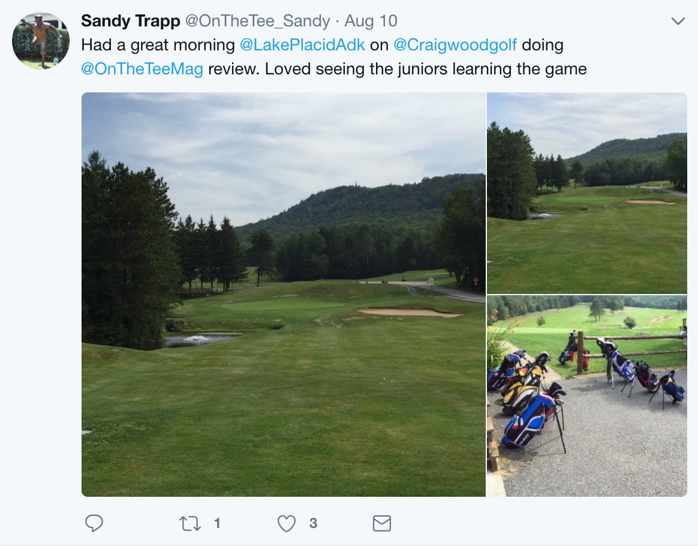Like the tweet with heart icon
The image size is (698, 546).
[287, 523]
